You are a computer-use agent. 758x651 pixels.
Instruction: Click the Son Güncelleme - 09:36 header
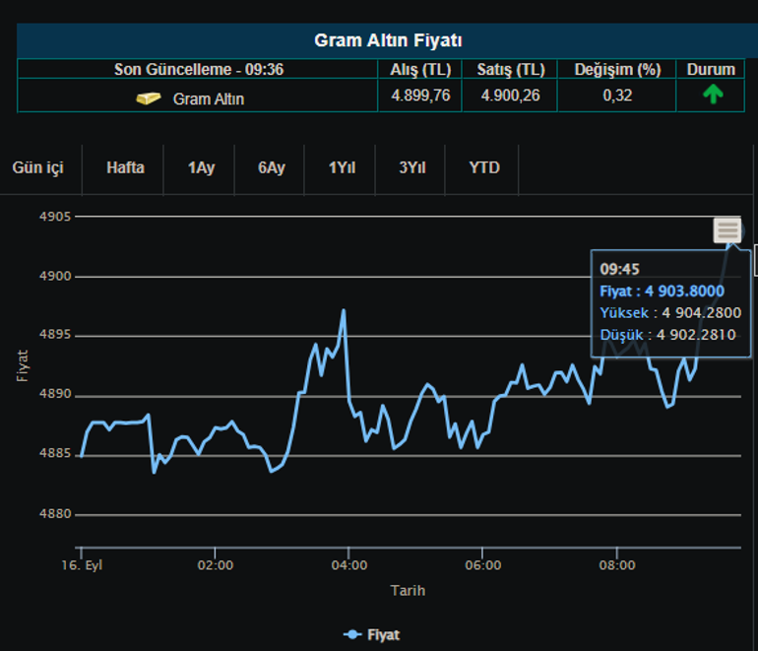[199, 69]
